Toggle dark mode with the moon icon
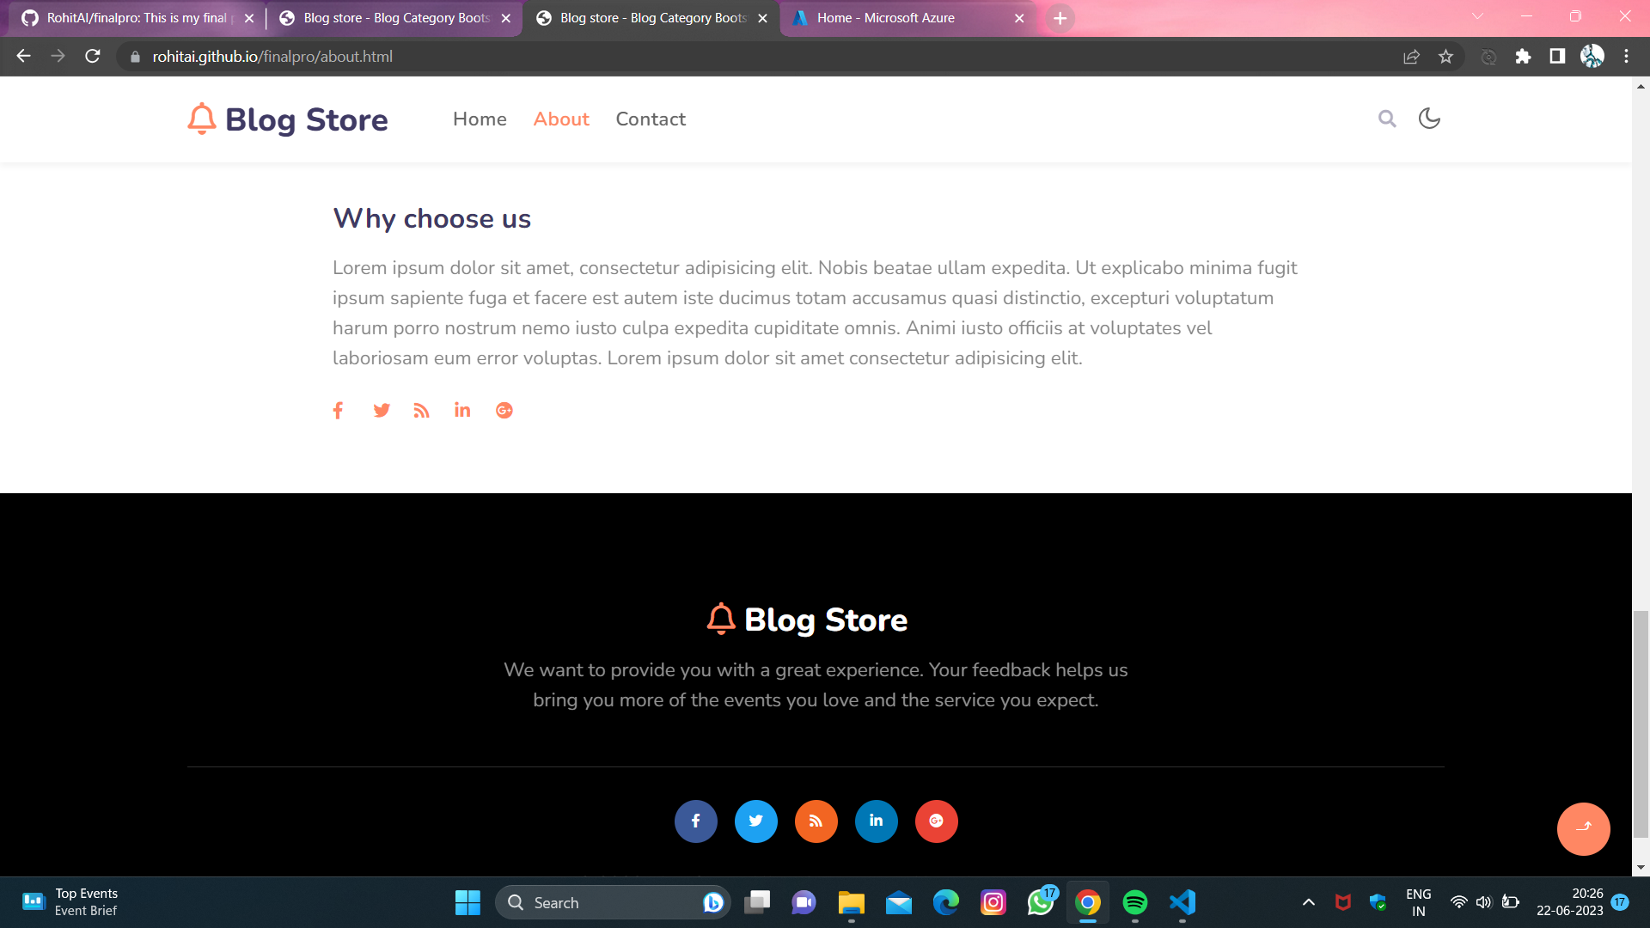 [1428, 119]
